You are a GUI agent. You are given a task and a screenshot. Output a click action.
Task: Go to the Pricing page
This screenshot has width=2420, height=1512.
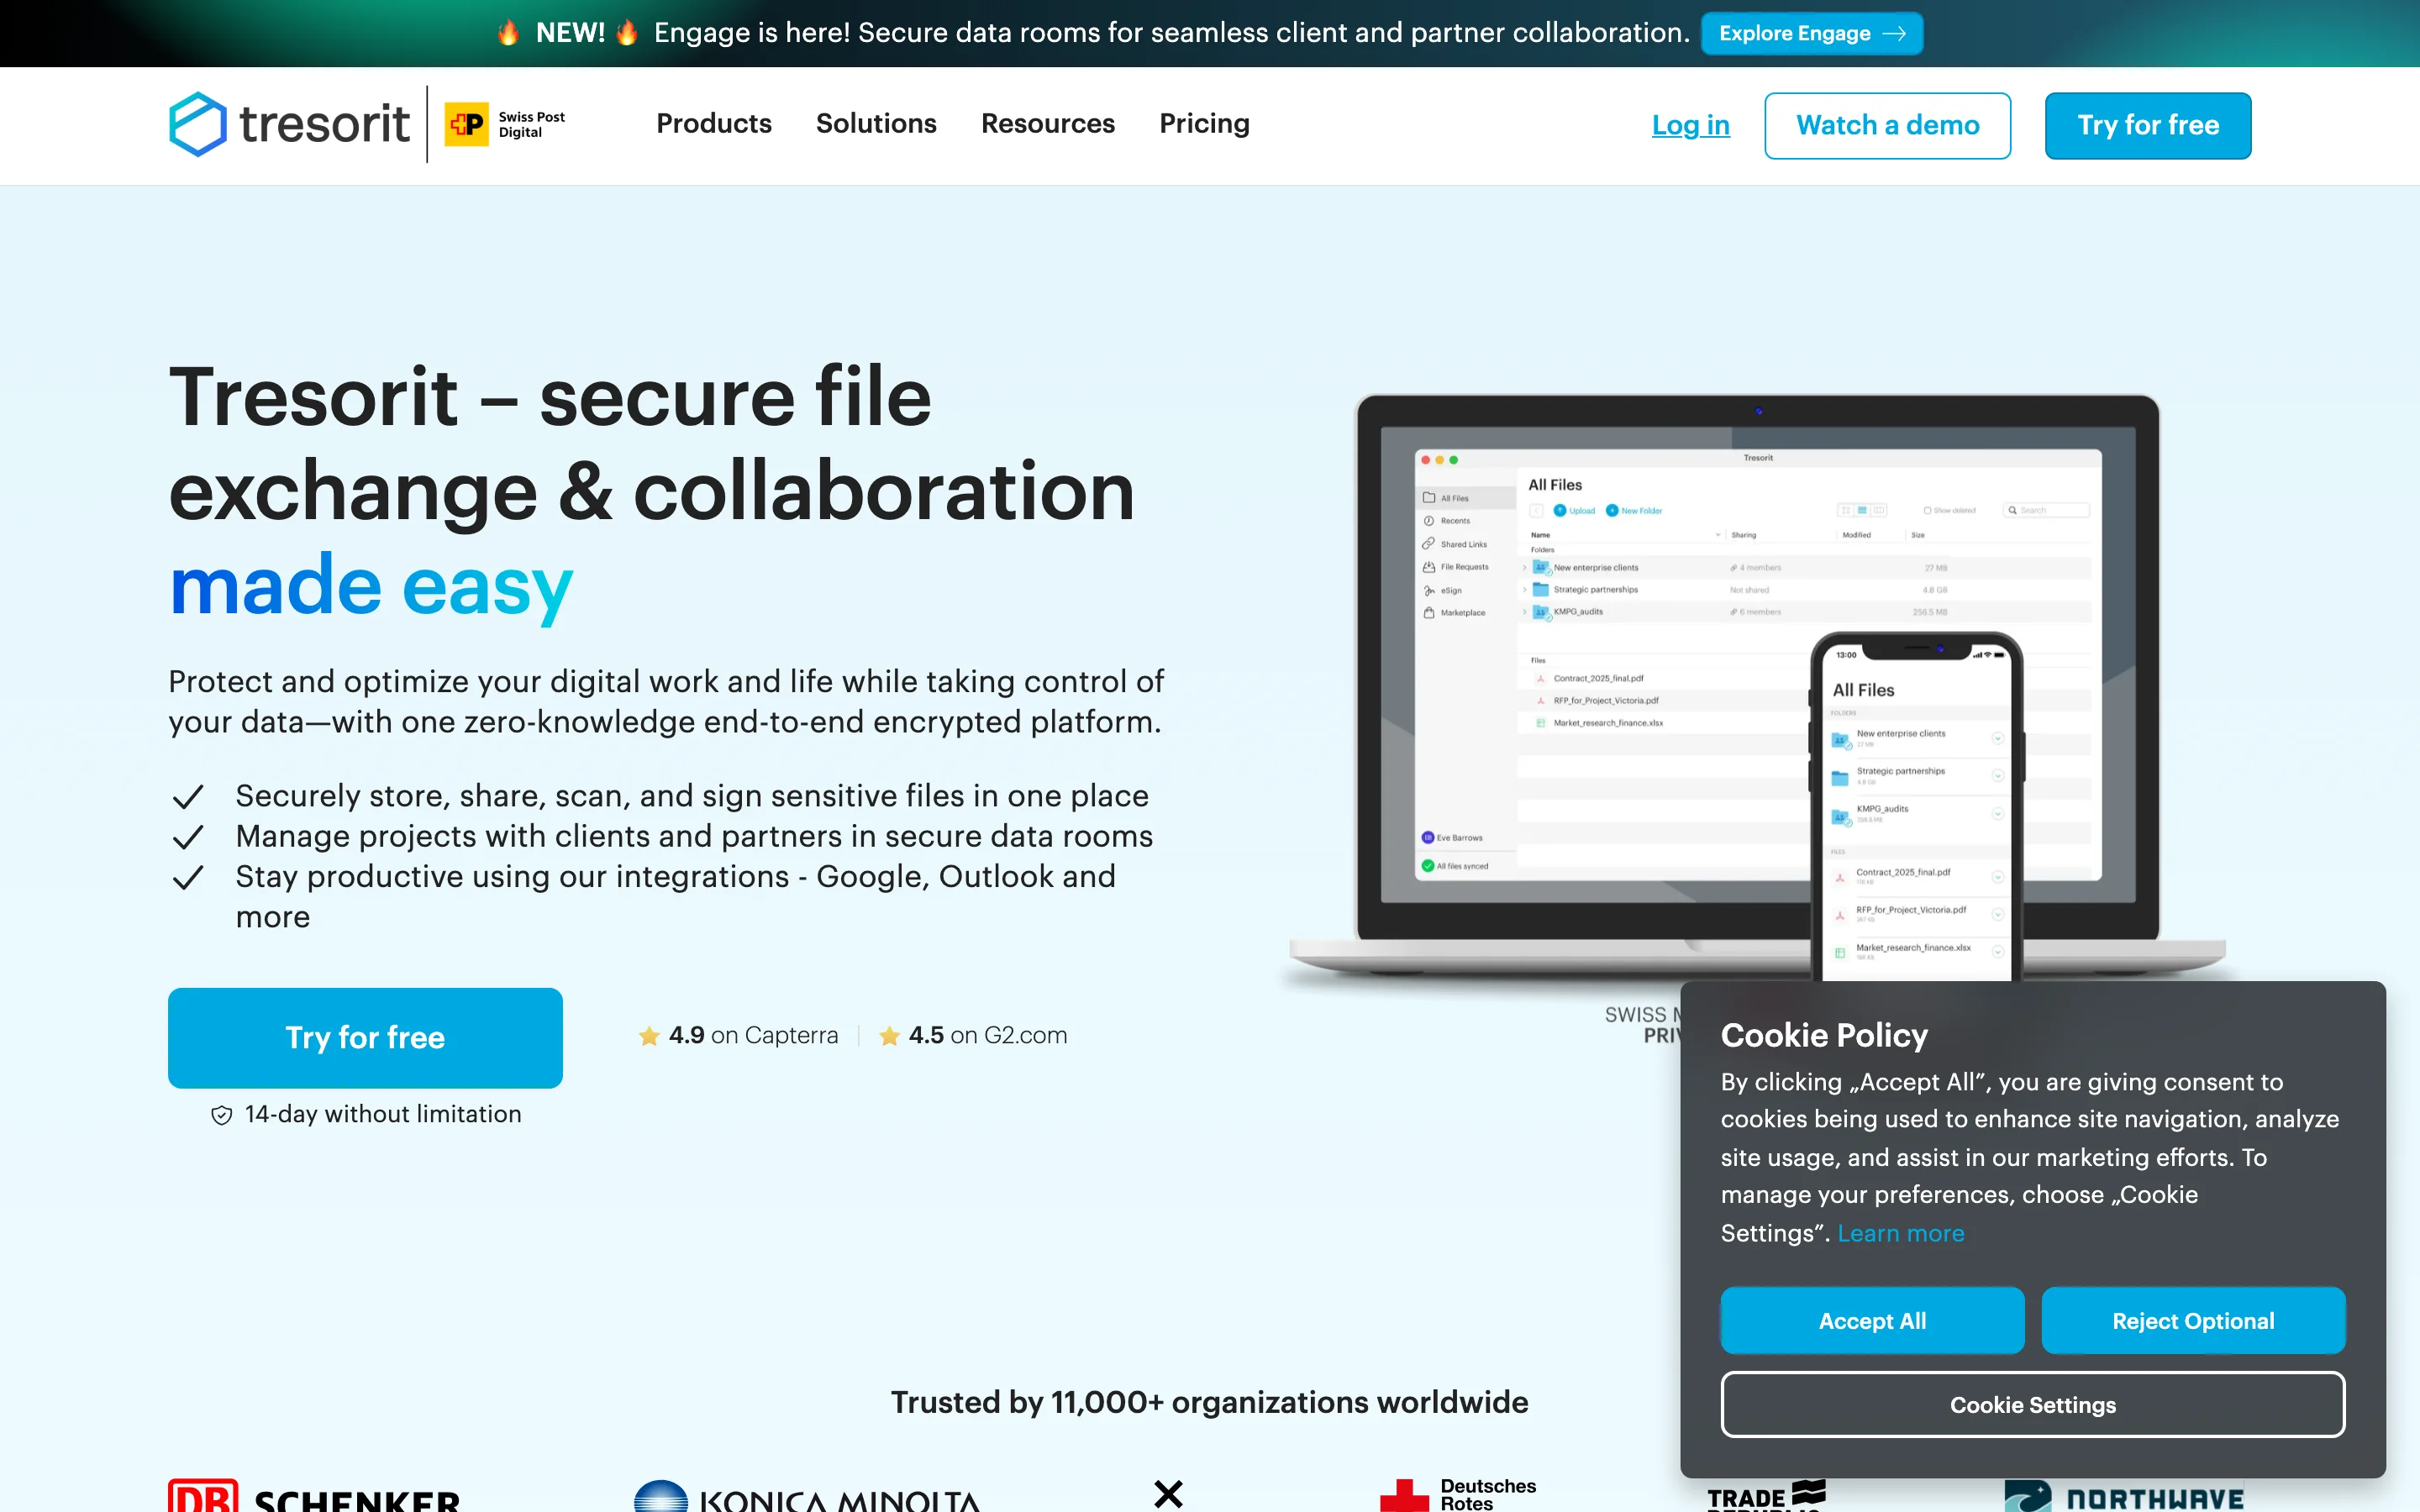tap(1204, 124)
